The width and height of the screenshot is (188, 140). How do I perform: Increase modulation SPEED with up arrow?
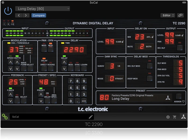10,62
